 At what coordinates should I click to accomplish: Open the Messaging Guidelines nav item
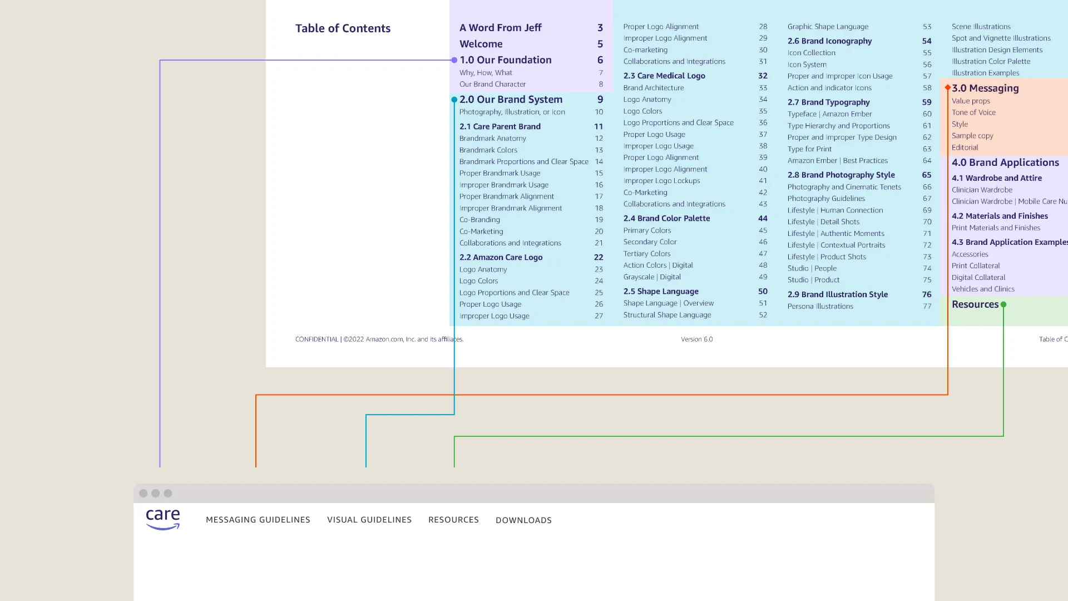[258, 520]
